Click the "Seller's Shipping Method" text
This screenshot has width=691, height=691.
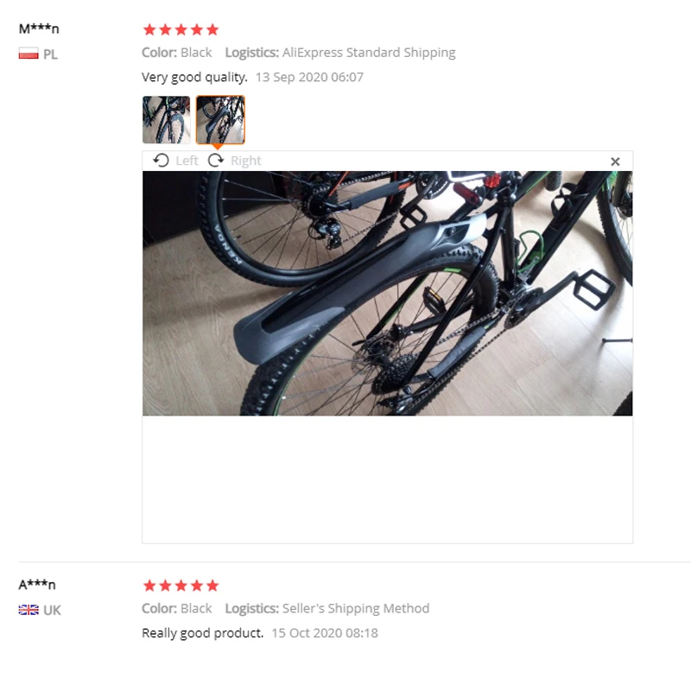point(356,608)
